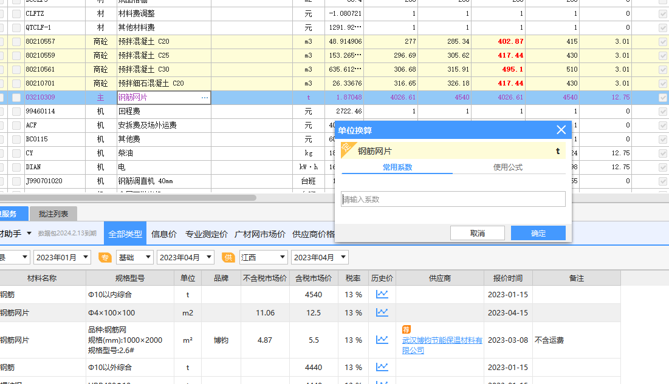This screenshot has height=384, width=669.
Task: Tick the checkbox for row 80210561
Action: [16, 70]
